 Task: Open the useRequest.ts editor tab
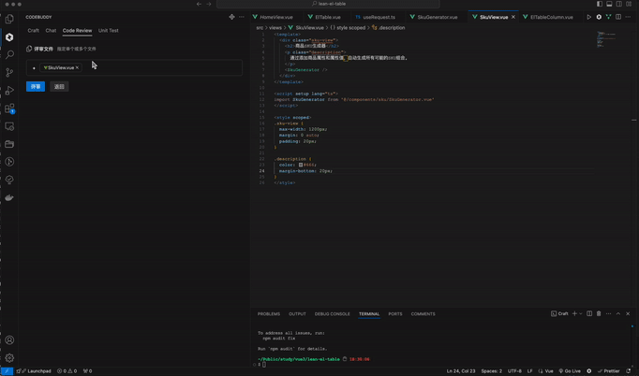pyautogui.click(x=379, y=17)
